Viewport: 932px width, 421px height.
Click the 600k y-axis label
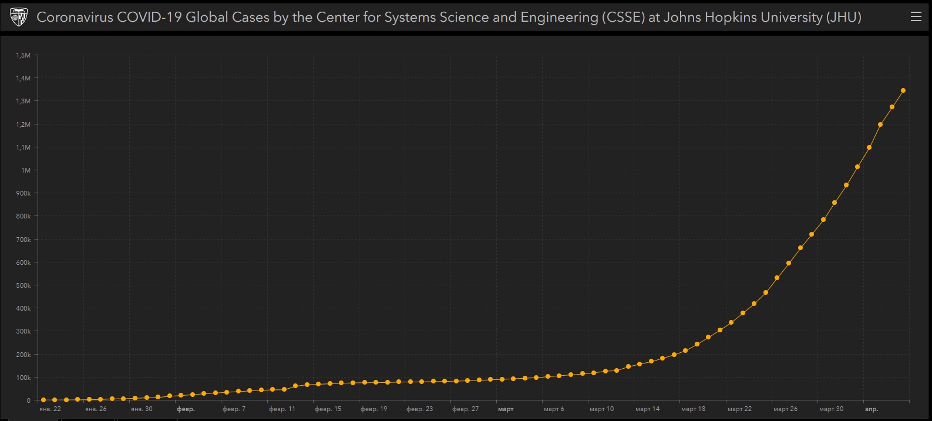[x=23, y=262]
